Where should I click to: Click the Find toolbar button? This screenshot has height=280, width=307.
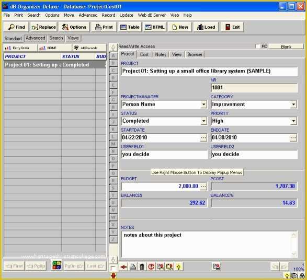click(x=16, y=27)
